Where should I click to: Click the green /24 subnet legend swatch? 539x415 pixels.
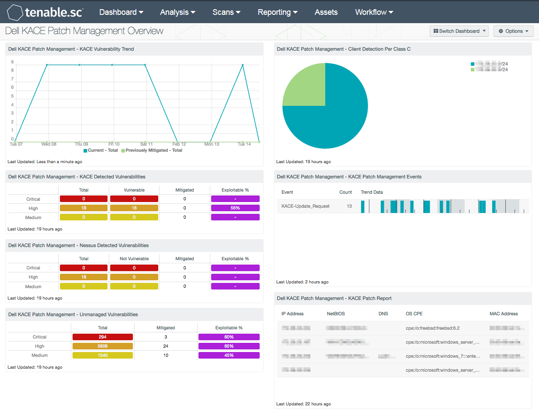(x=473, y=70)
